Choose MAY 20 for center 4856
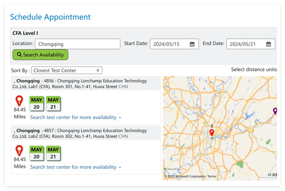The height and width of the screenshot is (191, 285). click(x=36, y=103)
